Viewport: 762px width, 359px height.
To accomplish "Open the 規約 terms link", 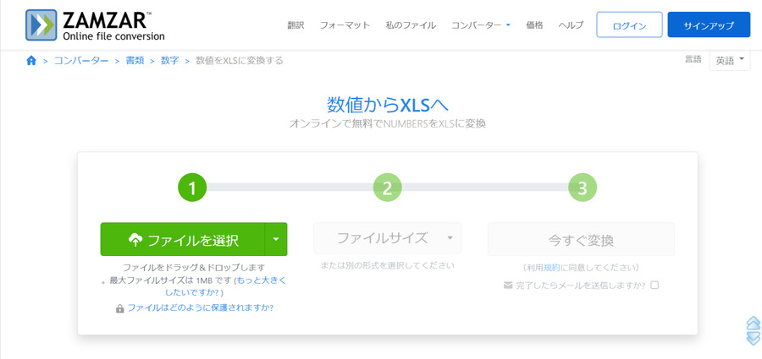I will [552, 267].
